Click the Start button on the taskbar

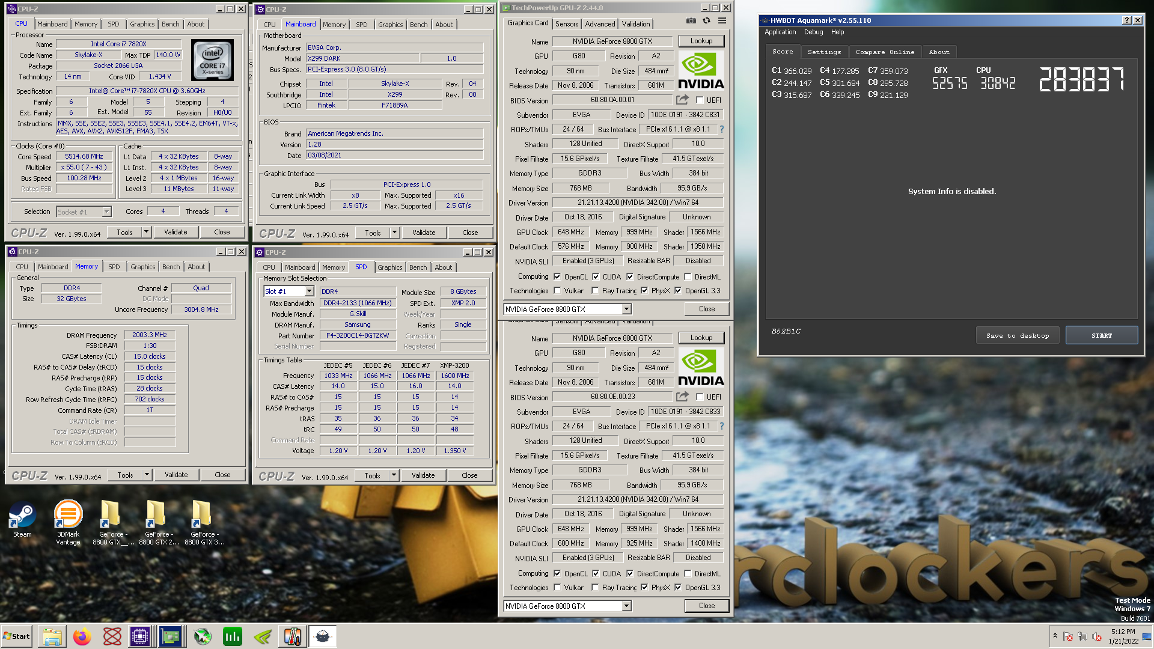click(16, 636)
